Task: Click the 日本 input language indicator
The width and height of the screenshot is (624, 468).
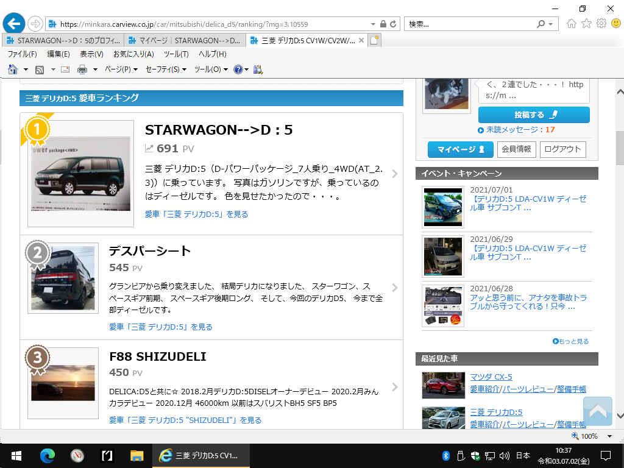Action: point(523,456)
